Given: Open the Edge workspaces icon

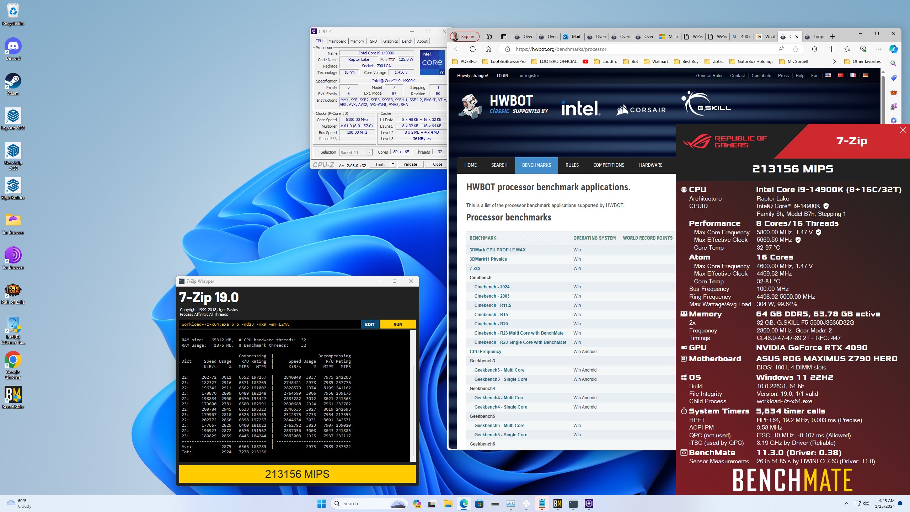Looking at the screenshot, I should (489, 36).
